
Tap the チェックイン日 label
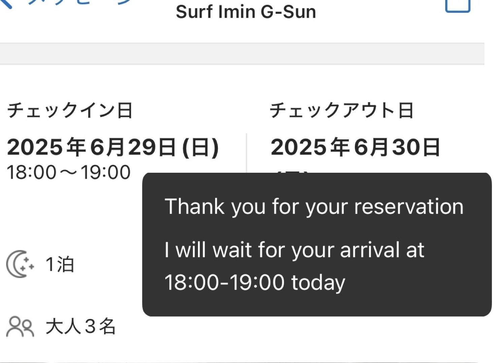coord(70,110)
